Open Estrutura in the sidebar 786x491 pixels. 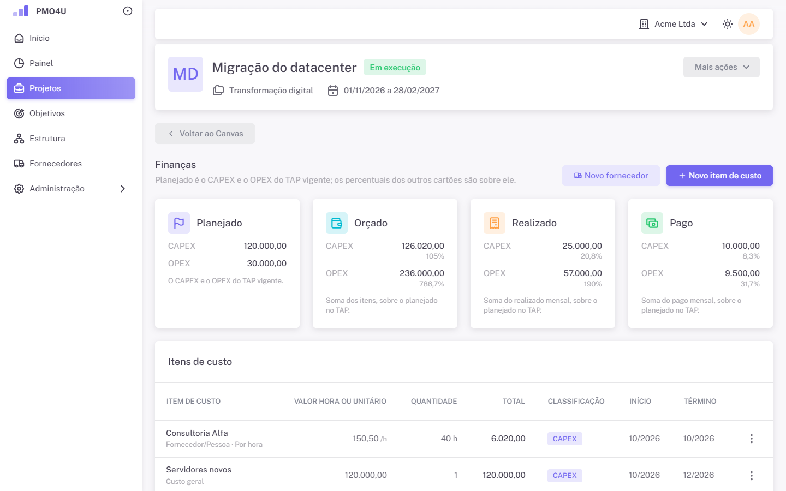(71, 139)
